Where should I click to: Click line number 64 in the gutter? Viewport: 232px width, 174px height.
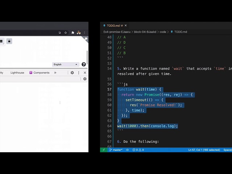(x=109, y=126)
